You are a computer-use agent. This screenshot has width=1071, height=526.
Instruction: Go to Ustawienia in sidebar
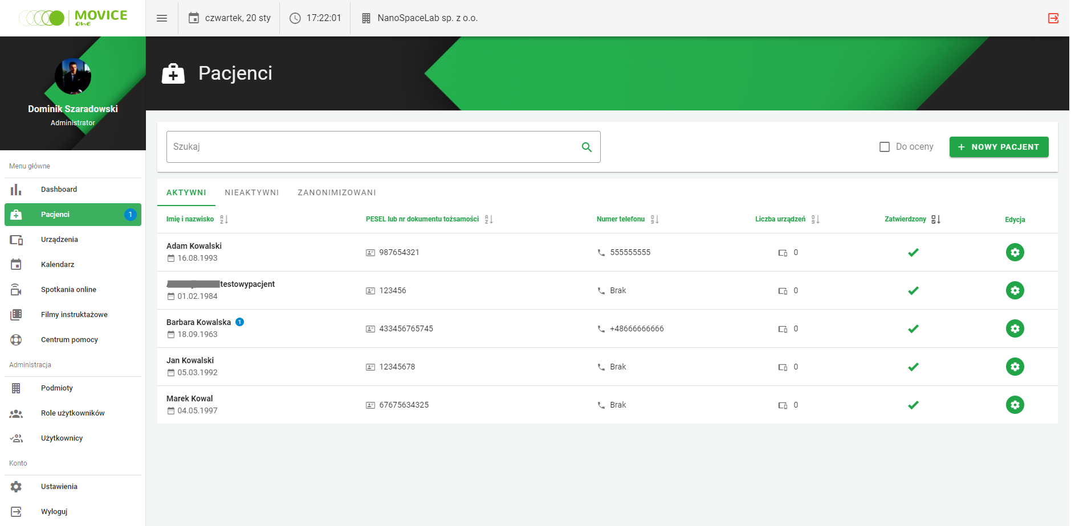tap(59, 487)
